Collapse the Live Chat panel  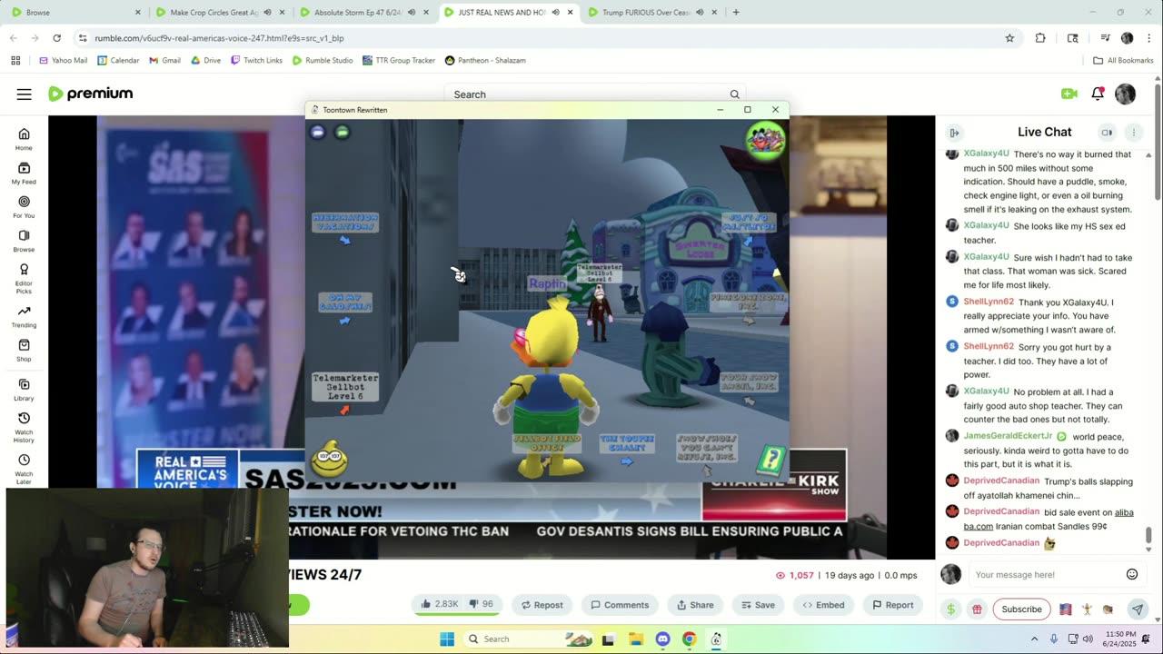(x=954, y=133)
